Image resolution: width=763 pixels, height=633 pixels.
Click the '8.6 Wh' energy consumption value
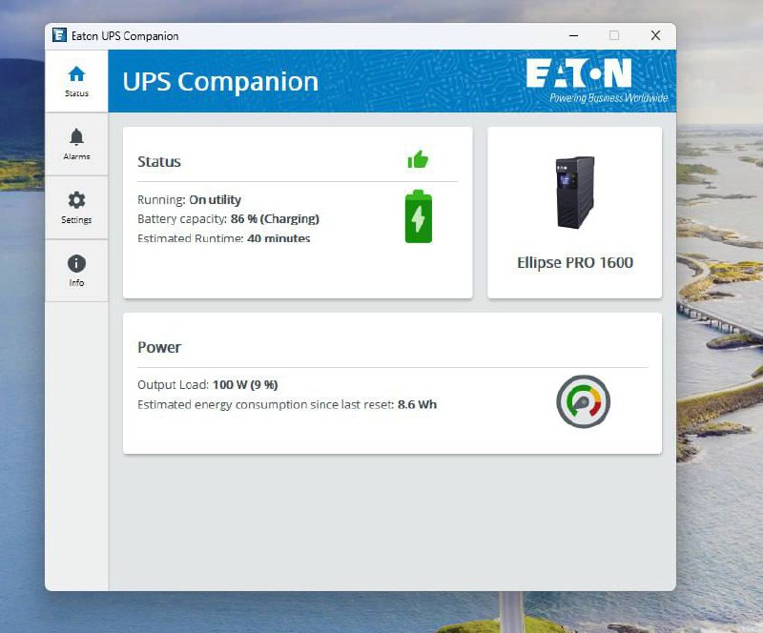[x=417, y=405]
